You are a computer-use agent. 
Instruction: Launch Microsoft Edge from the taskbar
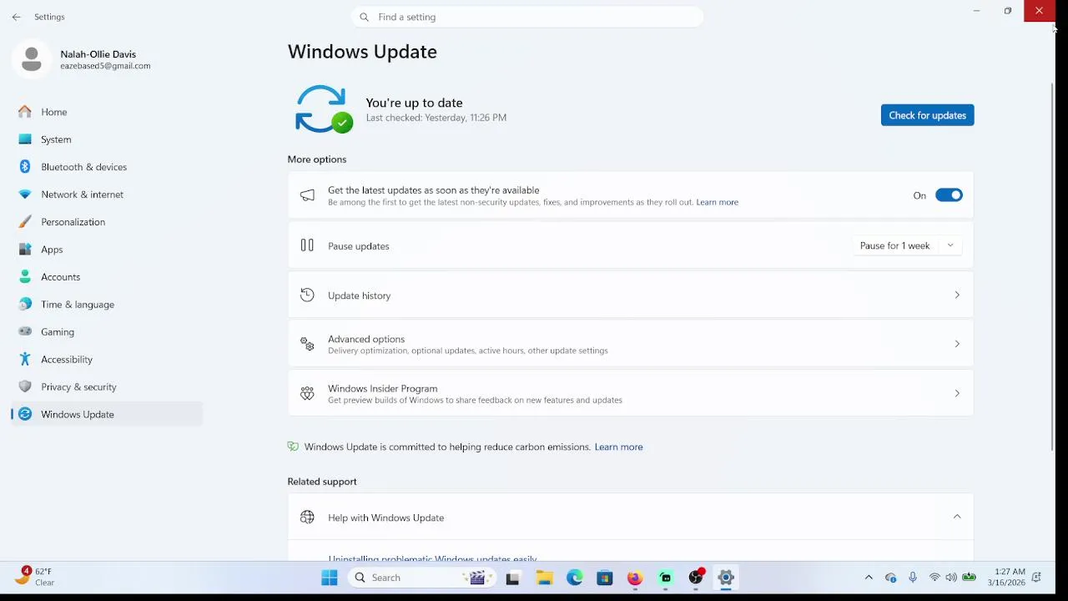pos(575,578)
